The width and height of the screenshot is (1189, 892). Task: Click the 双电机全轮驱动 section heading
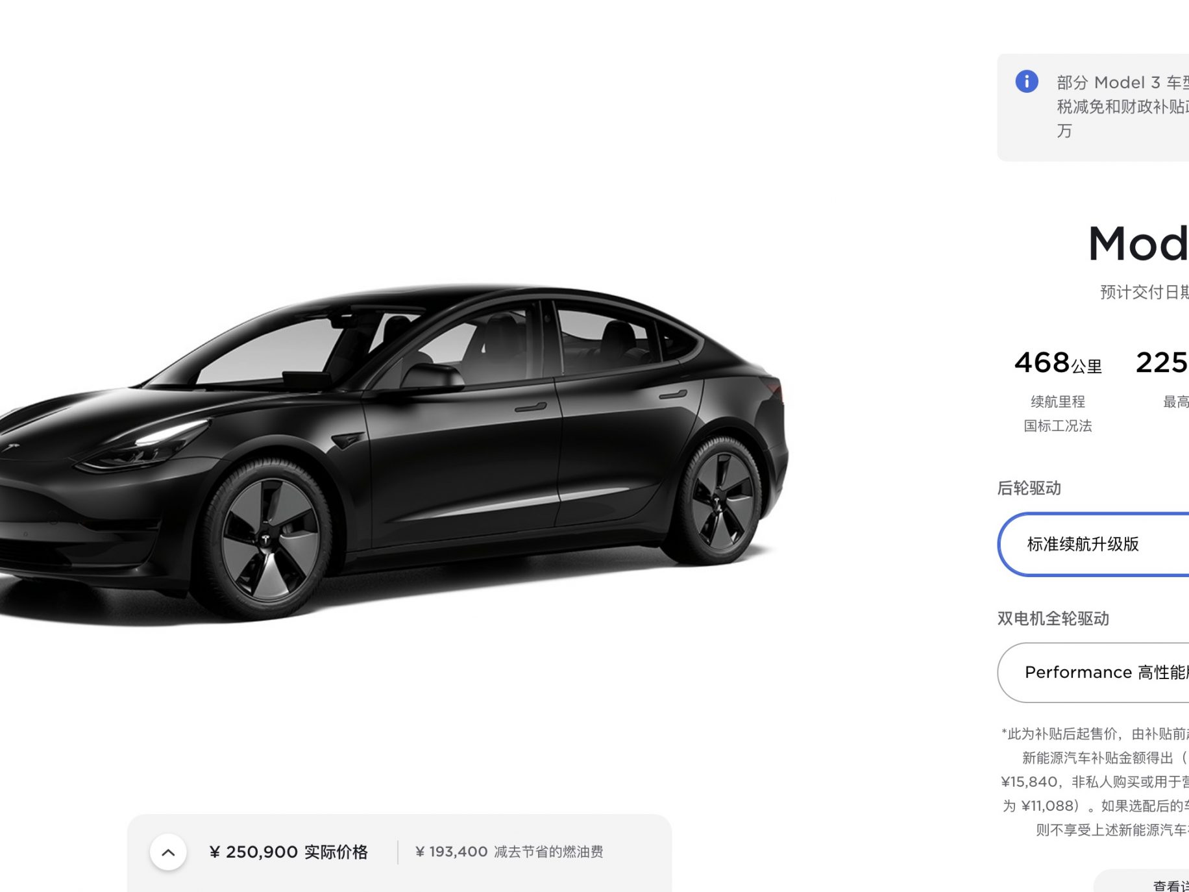pos(1053,619)
